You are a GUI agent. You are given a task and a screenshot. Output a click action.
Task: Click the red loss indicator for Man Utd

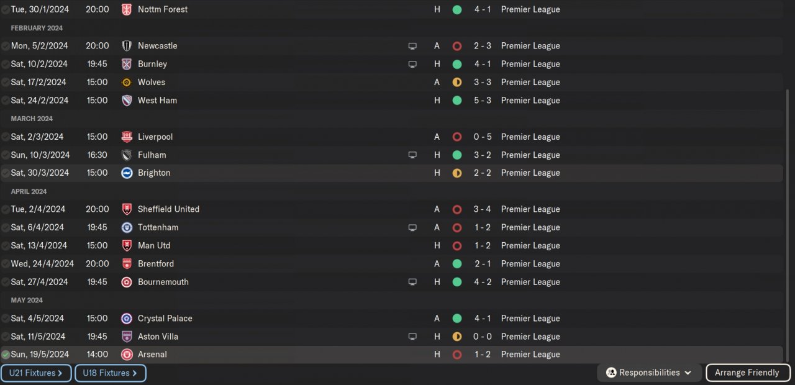click(x=457, y=245)
